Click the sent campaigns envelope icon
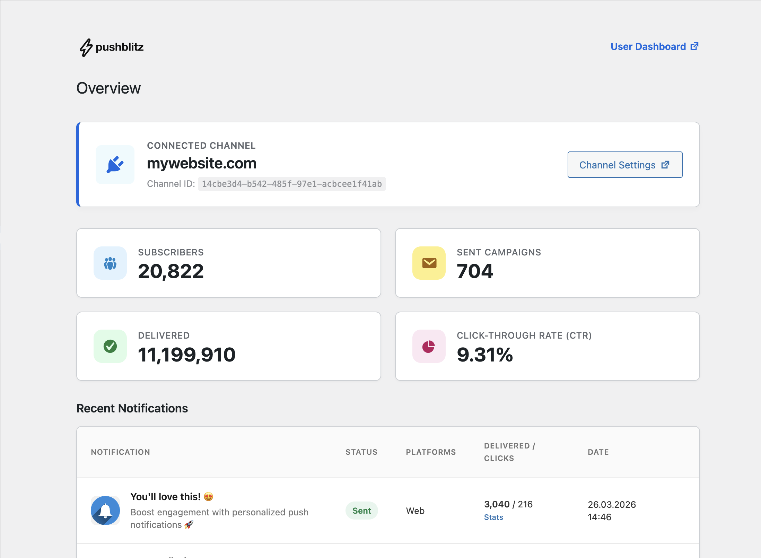The height and width of the screenshot is (558, 761). coord(429,263)
